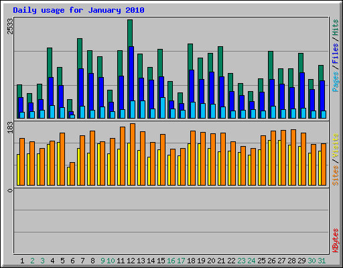Click day 27 on the x-axis
Screen dimensions: 343x268
pos(281,261)
